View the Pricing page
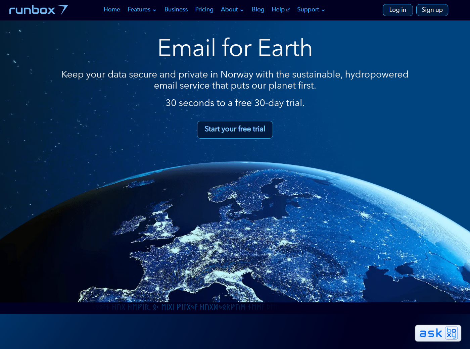 [x=204, y=9]
